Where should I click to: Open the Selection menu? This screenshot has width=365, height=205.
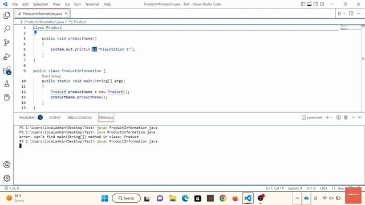[40, 4]
